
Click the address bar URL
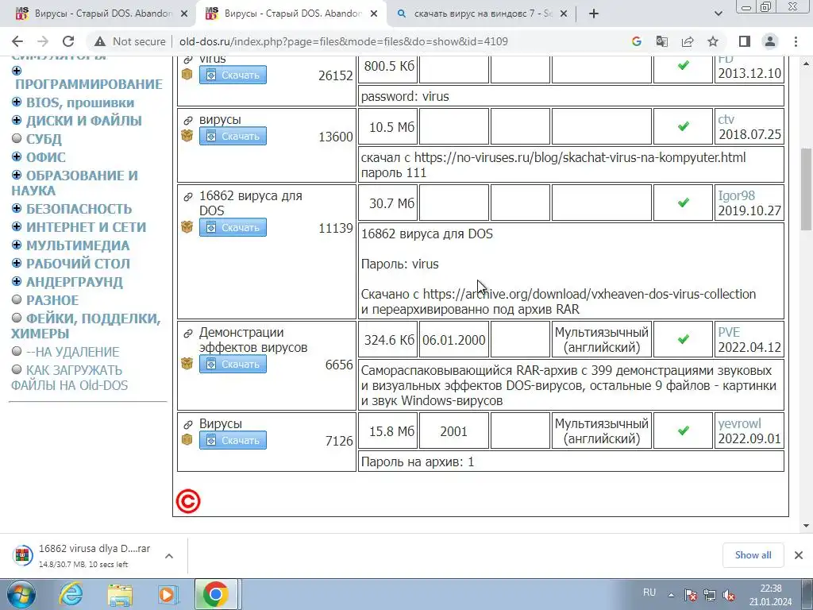point(343,41)
